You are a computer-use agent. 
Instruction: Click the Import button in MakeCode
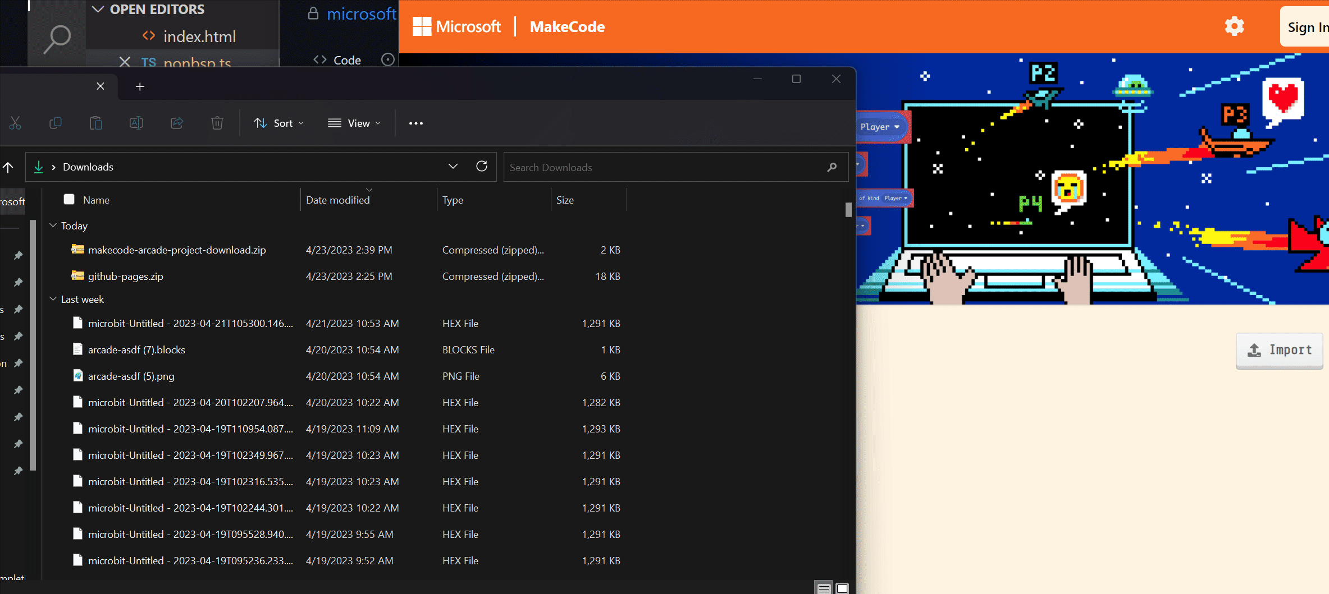1279,350
